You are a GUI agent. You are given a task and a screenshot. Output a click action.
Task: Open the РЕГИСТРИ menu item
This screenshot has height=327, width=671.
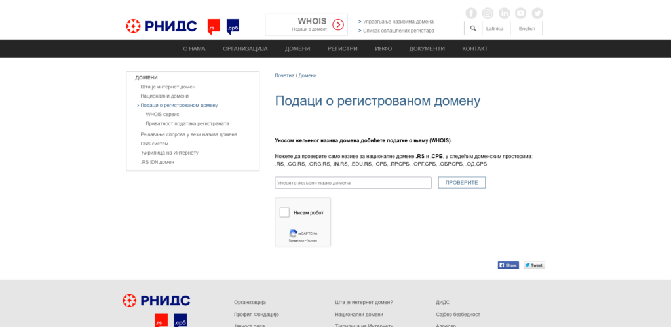point(343,48)
